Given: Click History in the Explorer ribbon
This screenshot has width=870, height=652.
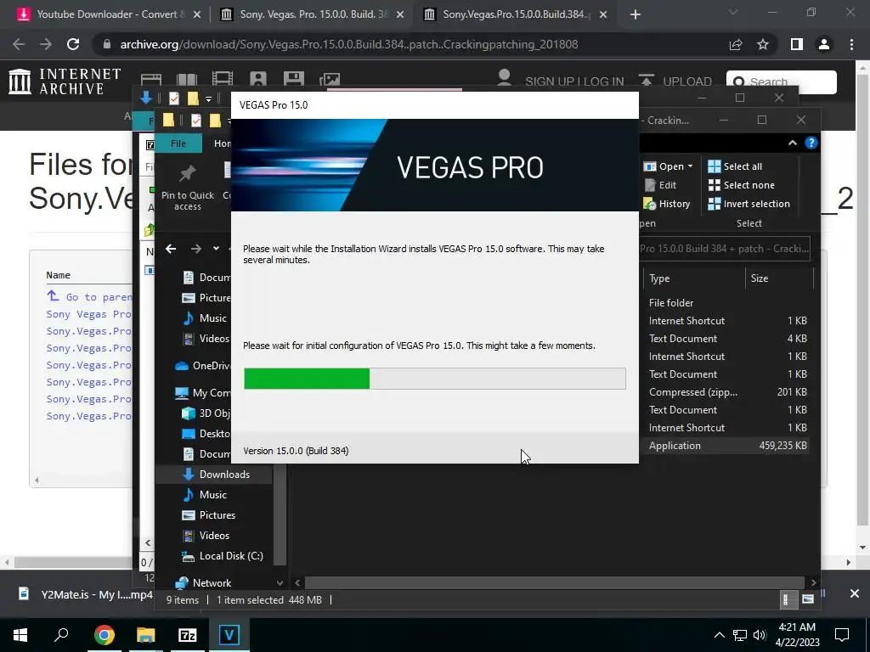Looking at the screenshot, I should point(667,204).
